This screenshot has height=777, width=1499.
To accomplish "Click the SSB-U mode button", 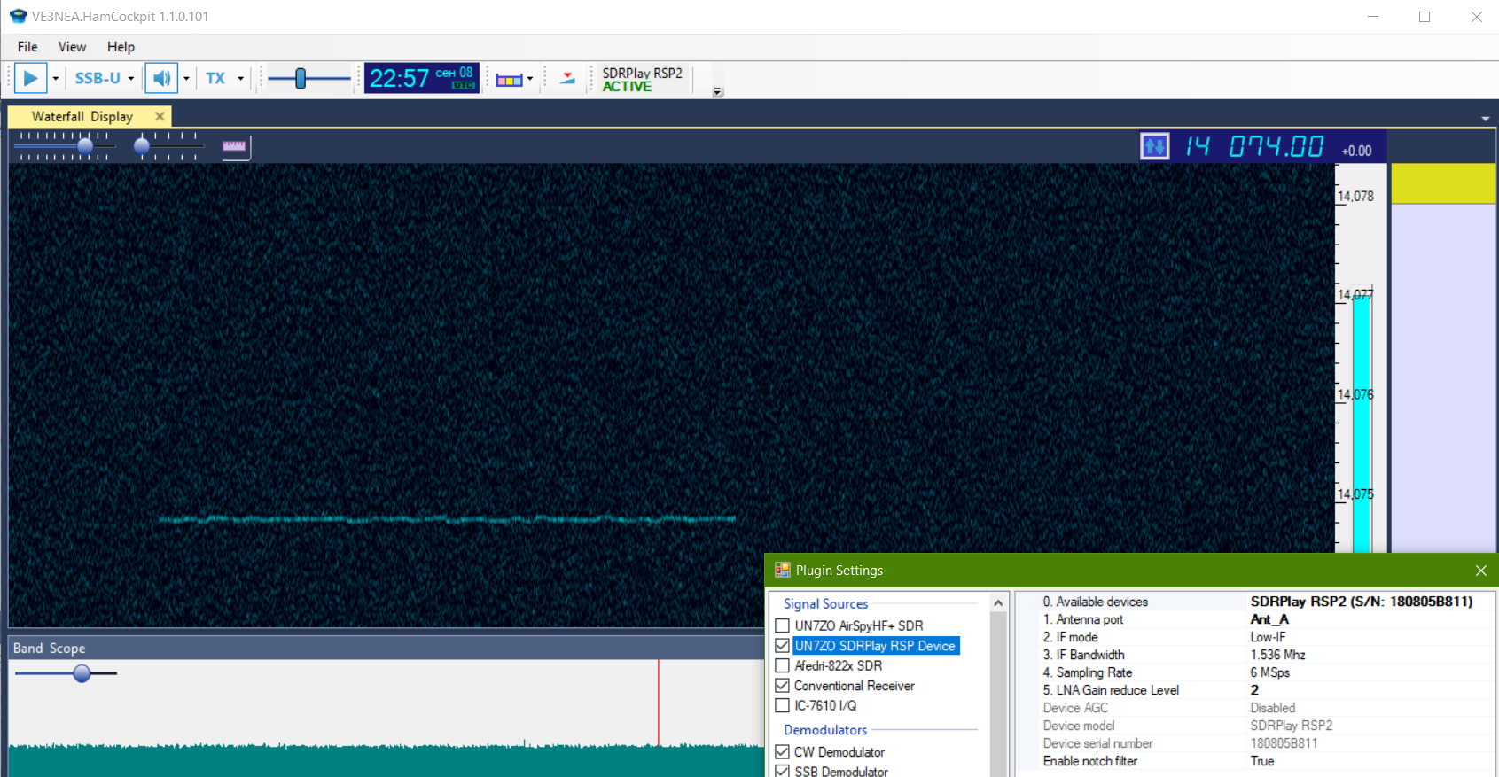I will coord(98,78).
